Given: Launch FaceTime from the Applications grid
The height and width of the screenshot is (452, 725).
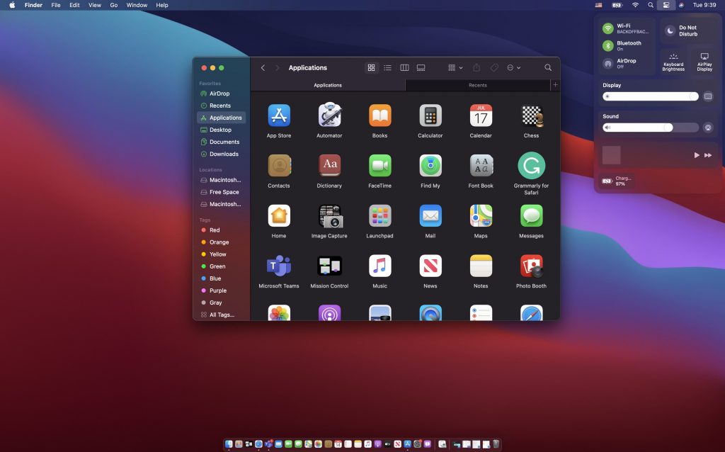Looking at the screenshot, I should [379, 166].
